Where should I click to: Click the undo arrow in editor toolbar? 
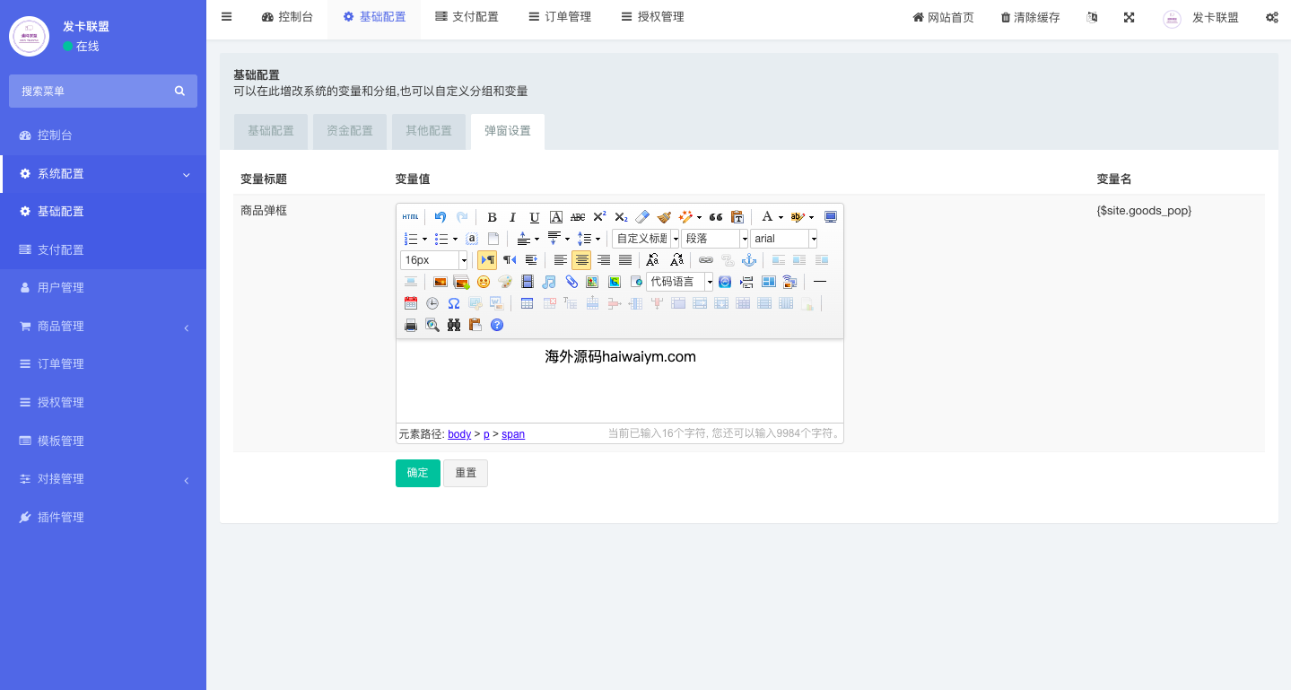click(440, 217)
